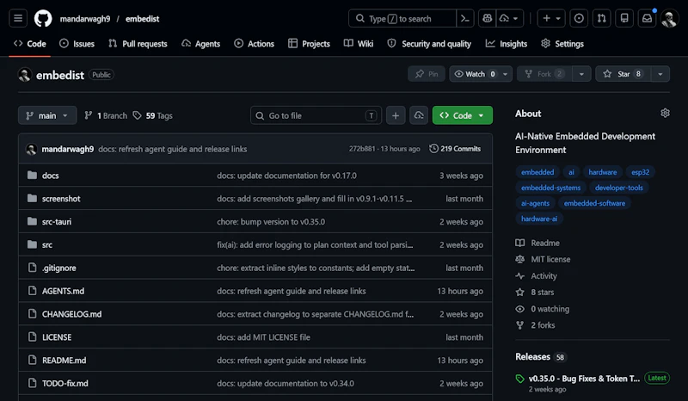View 1 Branch link

[x=106, y=115]
